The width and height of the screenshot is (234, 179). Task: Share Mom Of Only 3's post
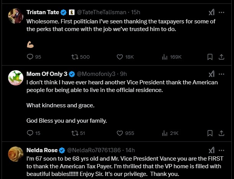click(221, 133)
